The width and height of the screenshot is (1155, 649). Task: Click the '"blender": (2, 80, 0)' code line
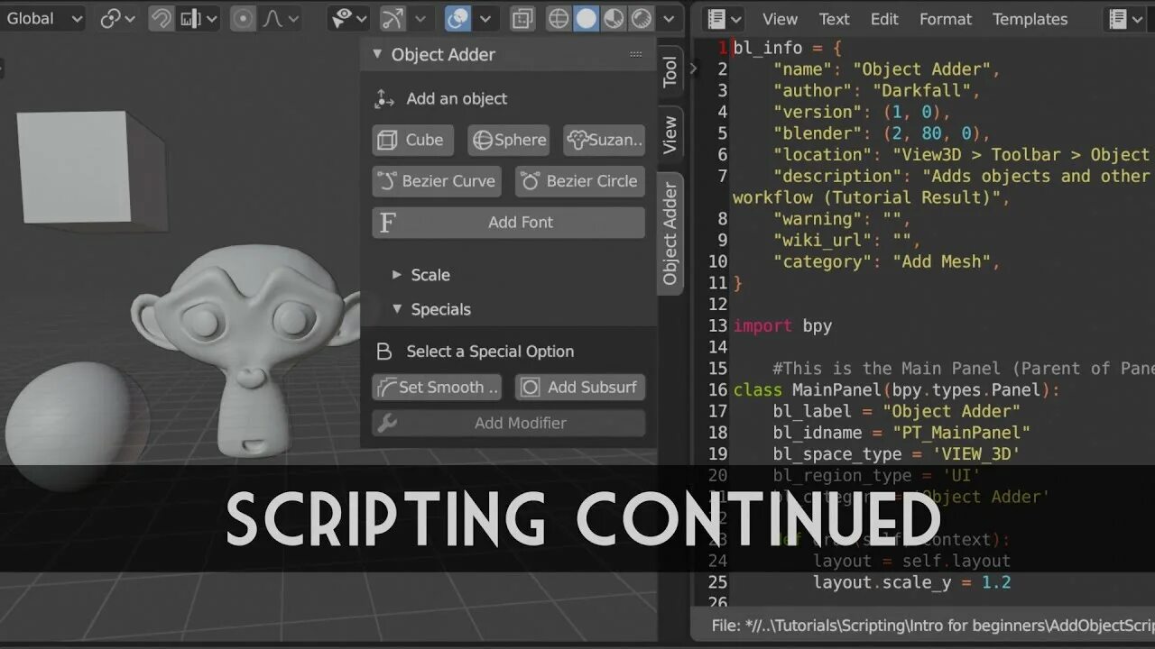click(882, 133)
